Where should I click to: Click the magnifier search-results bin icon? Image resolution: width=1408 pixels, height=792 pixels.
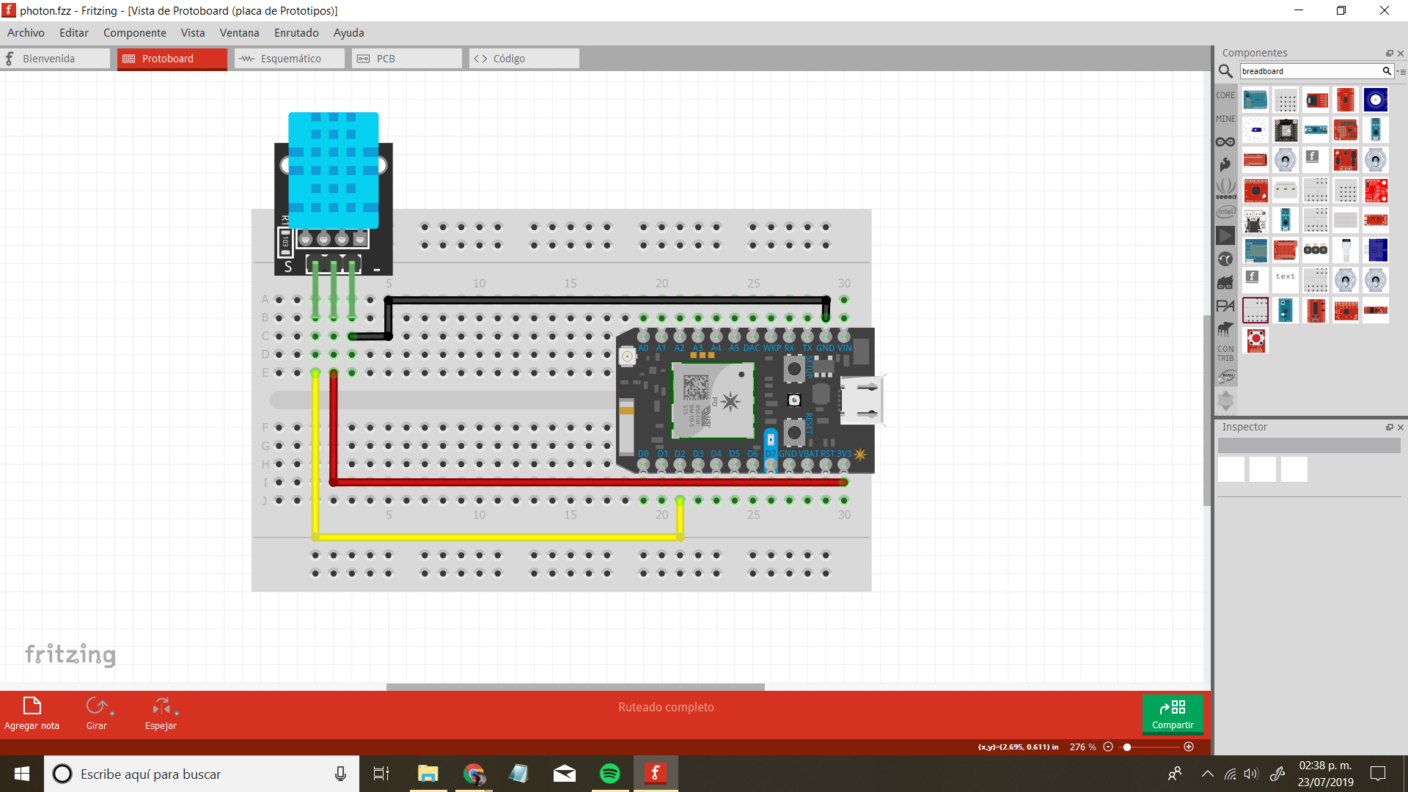(1225, 71)
